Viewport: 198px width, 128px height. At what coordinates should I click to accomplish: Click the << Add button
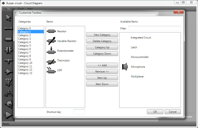point(102,65)
